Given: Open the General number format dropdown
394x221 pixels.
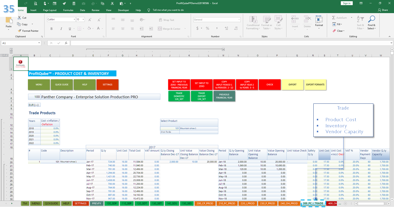Looking at the screenshot, I should click(x=239, y=20).
